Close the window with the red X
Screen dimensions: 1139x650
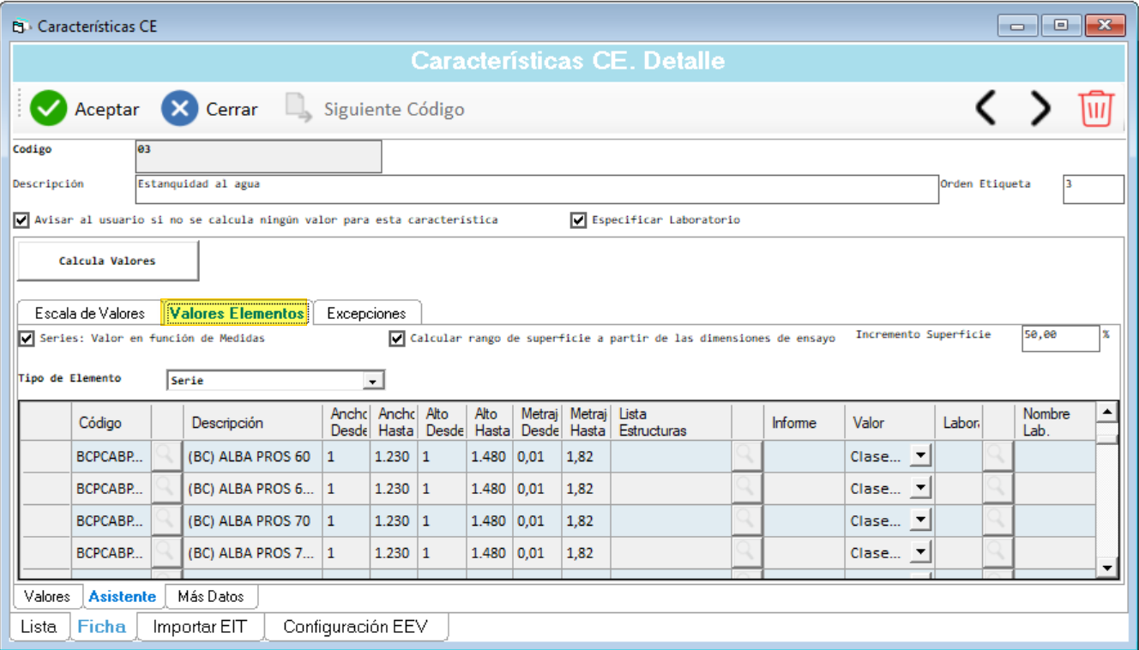coord(1105,26)
